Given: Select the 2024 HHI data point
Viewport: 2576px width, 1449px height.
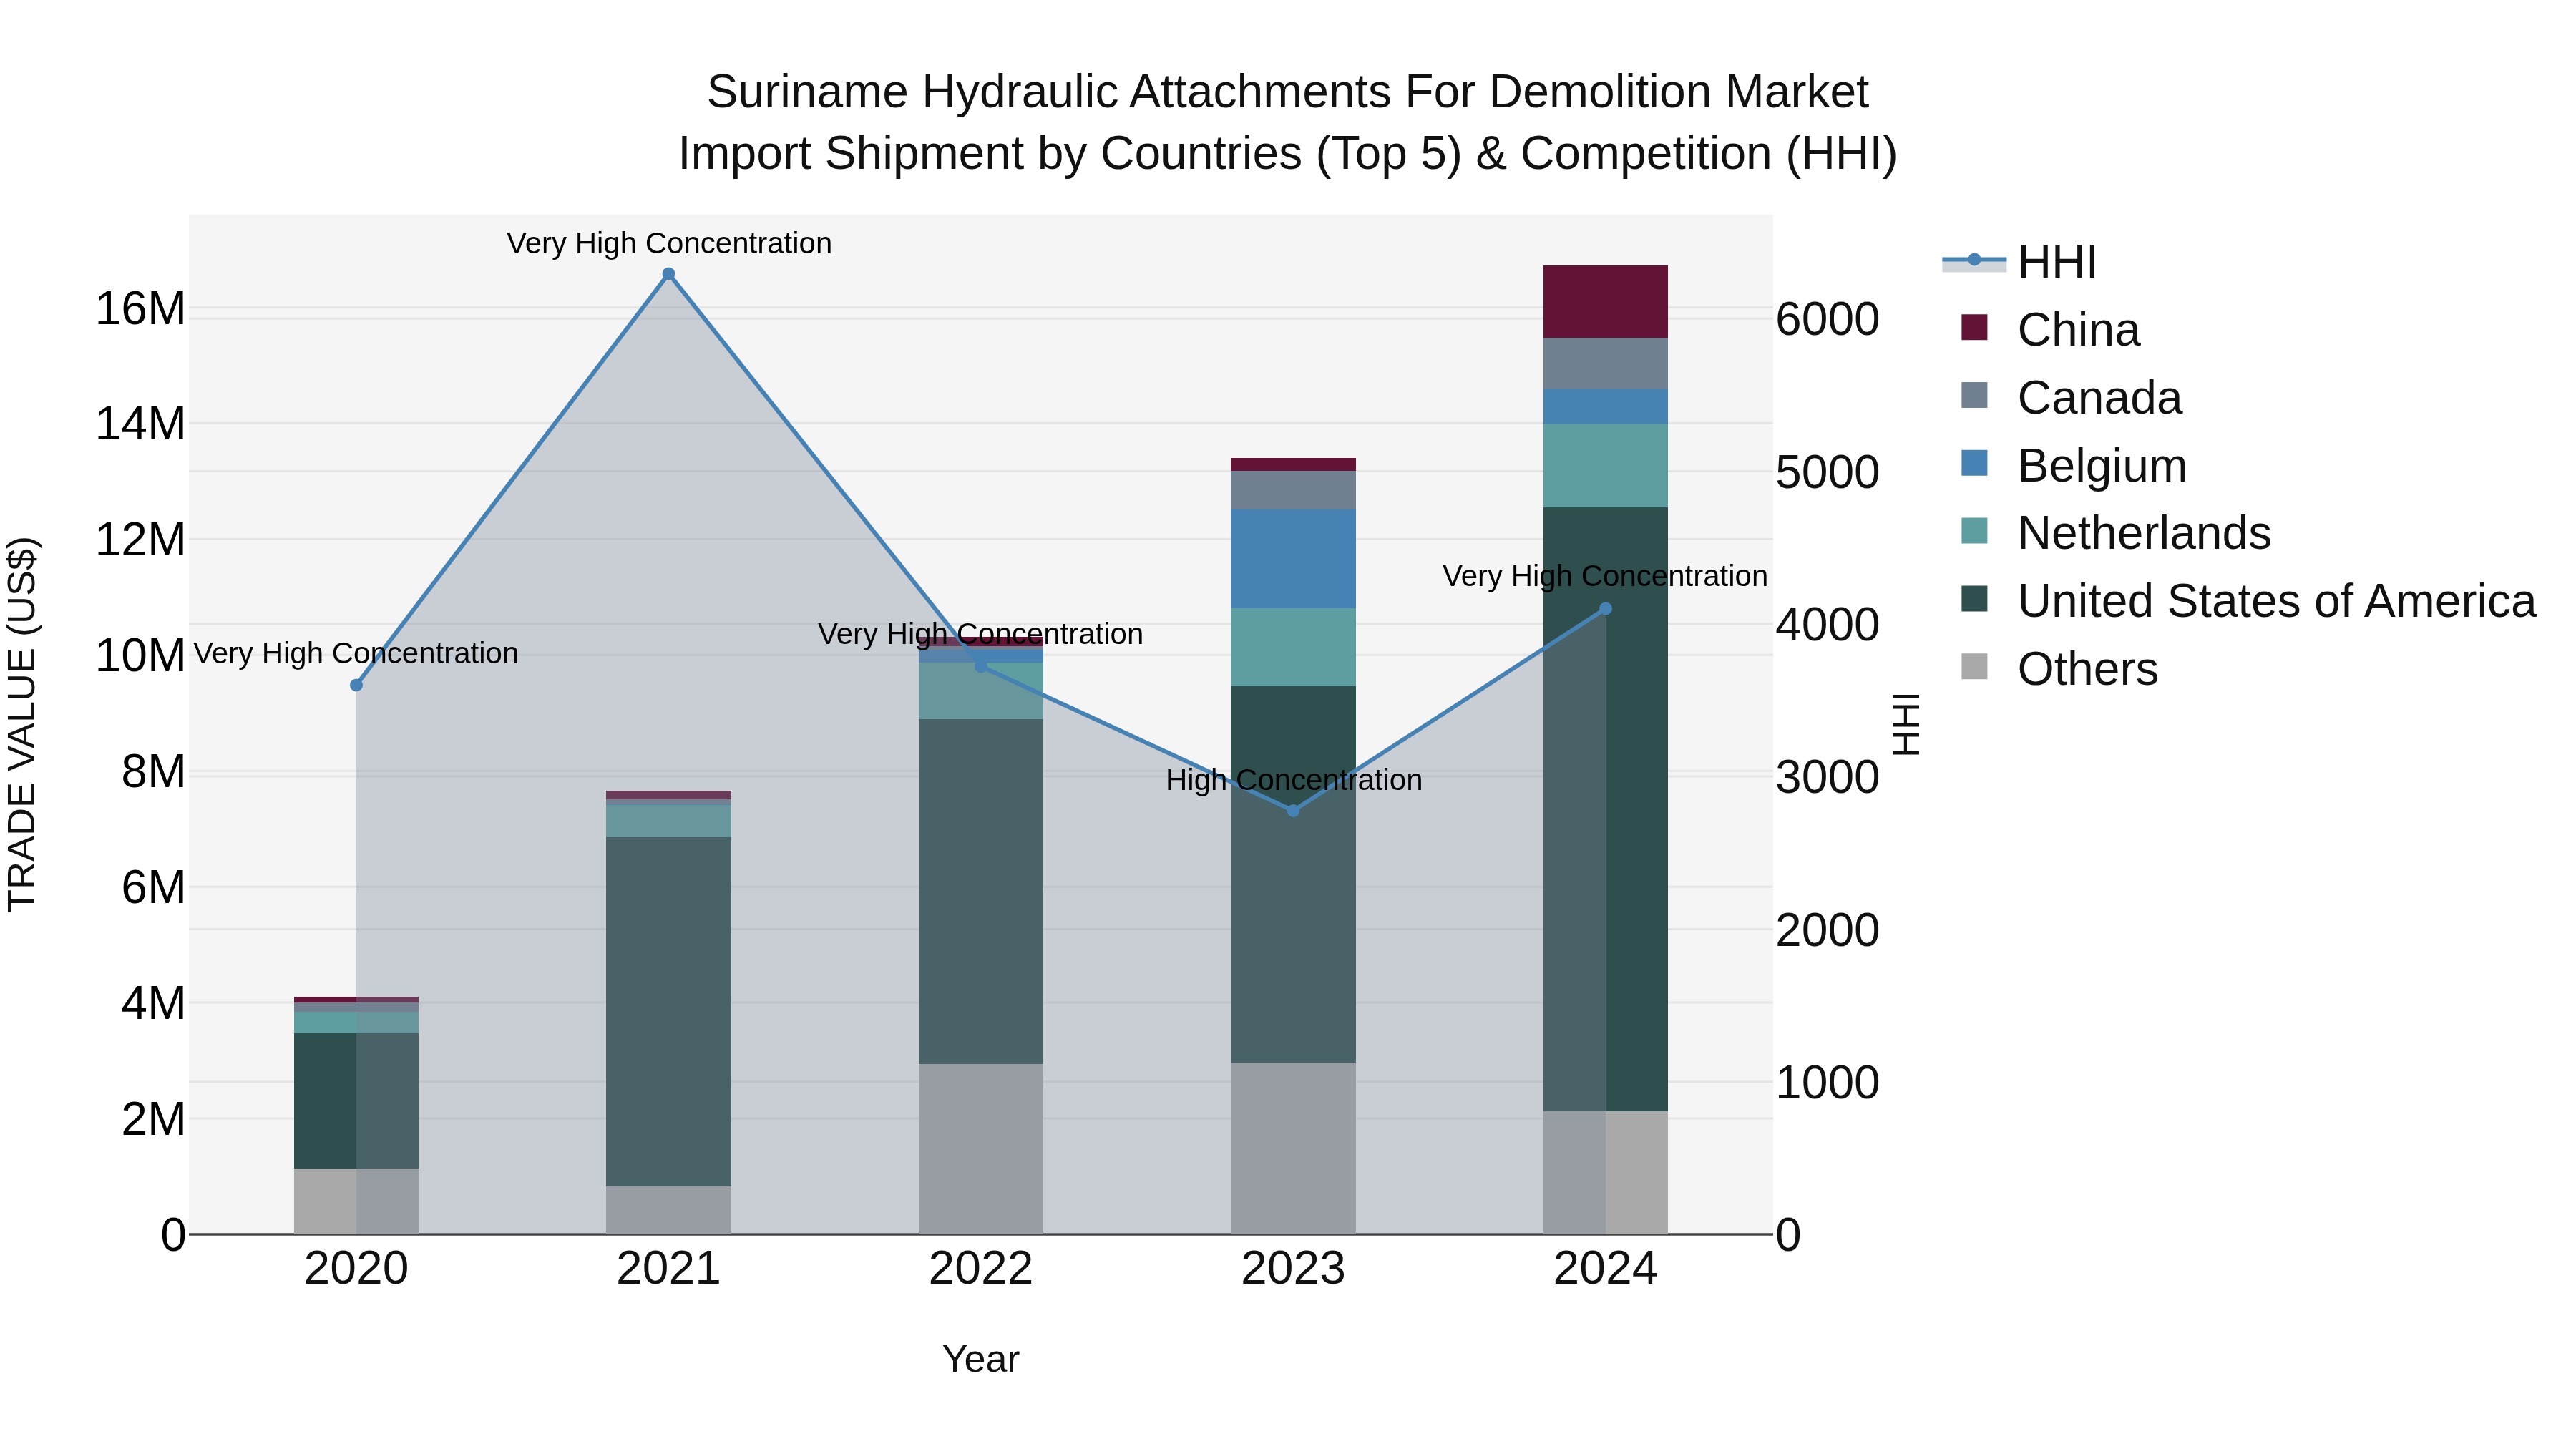Looking at the screenshot, I should coord(1605,609).
